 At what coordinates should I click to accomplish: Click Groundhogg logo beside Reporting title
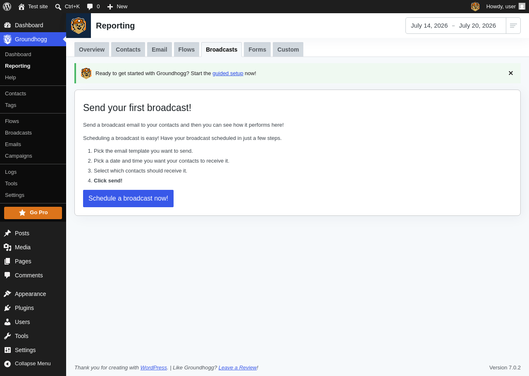79,26
